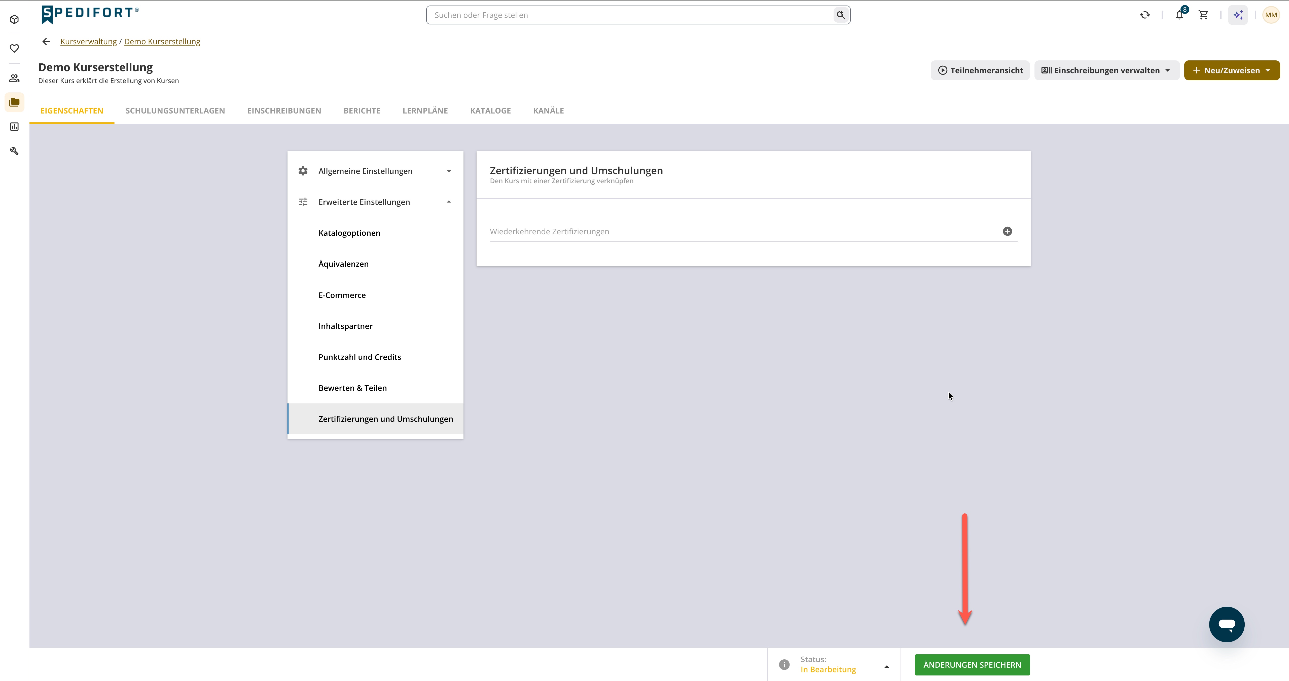
Task: Go back using the arrow icon
Action: click(46, 42)
